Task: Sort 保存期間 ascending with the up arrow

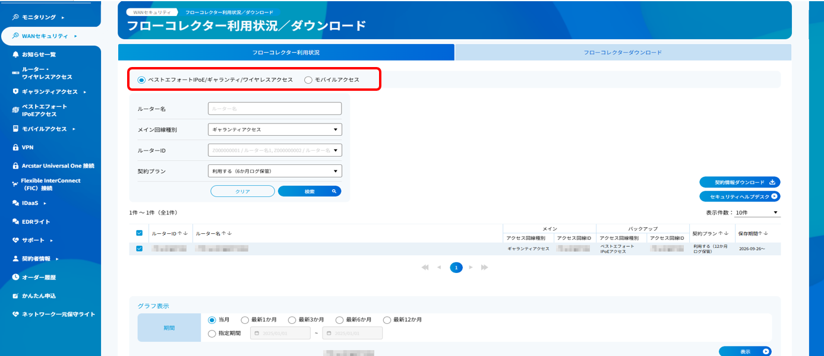Action: 761,234
